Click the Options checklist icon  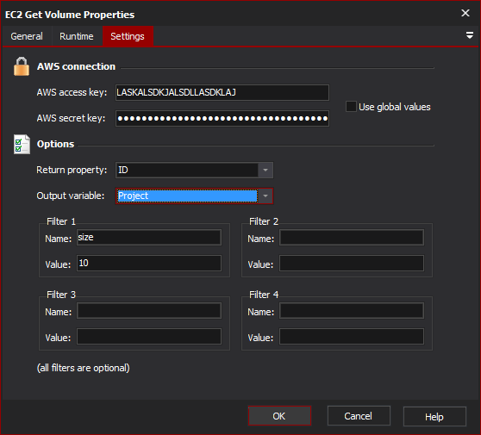point(22,144)
